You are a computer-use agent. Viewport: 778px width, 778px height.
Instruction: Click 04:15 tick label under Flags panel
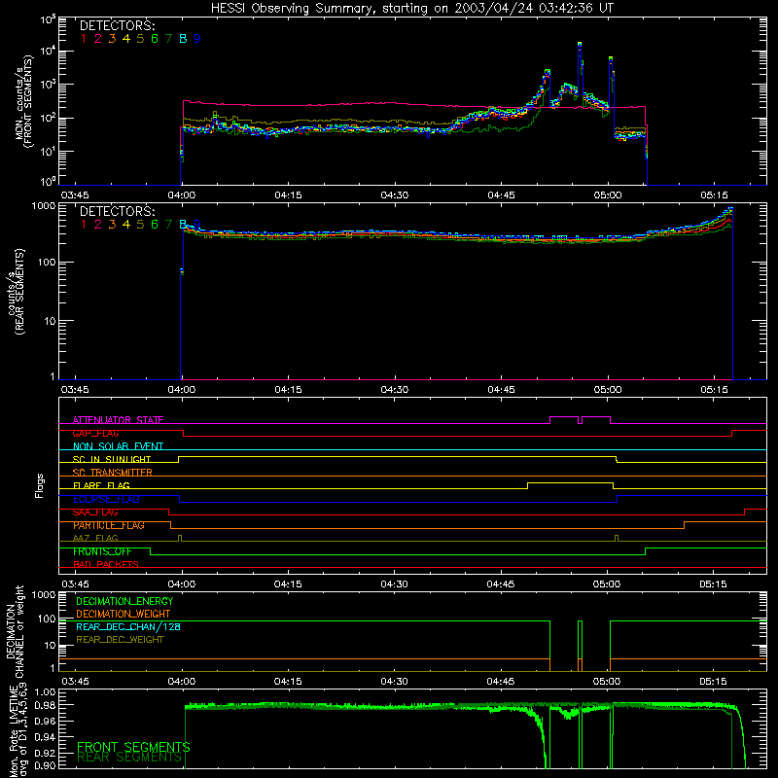point(288,584)
